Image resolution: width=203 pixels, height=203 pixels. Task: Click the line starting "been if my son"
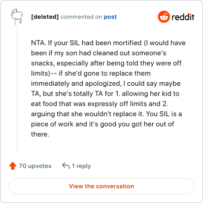(x=98, y=53)
